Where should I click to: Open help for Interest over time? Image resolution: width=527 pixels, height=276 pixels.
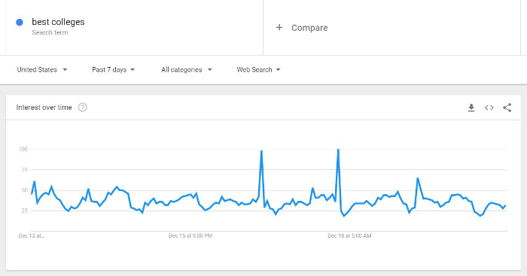pos(83,108)
